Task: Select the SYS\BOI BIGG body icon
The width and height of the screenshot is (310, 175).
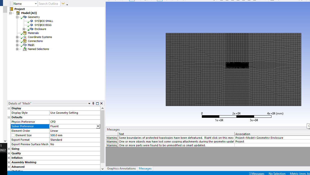Action: 32,25
